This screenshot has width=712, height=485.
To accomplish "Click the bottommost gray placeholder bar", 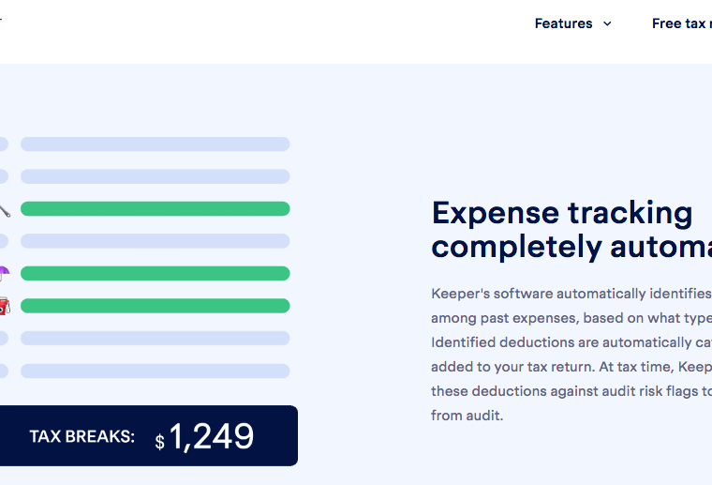I will click(x=156, y=371).
